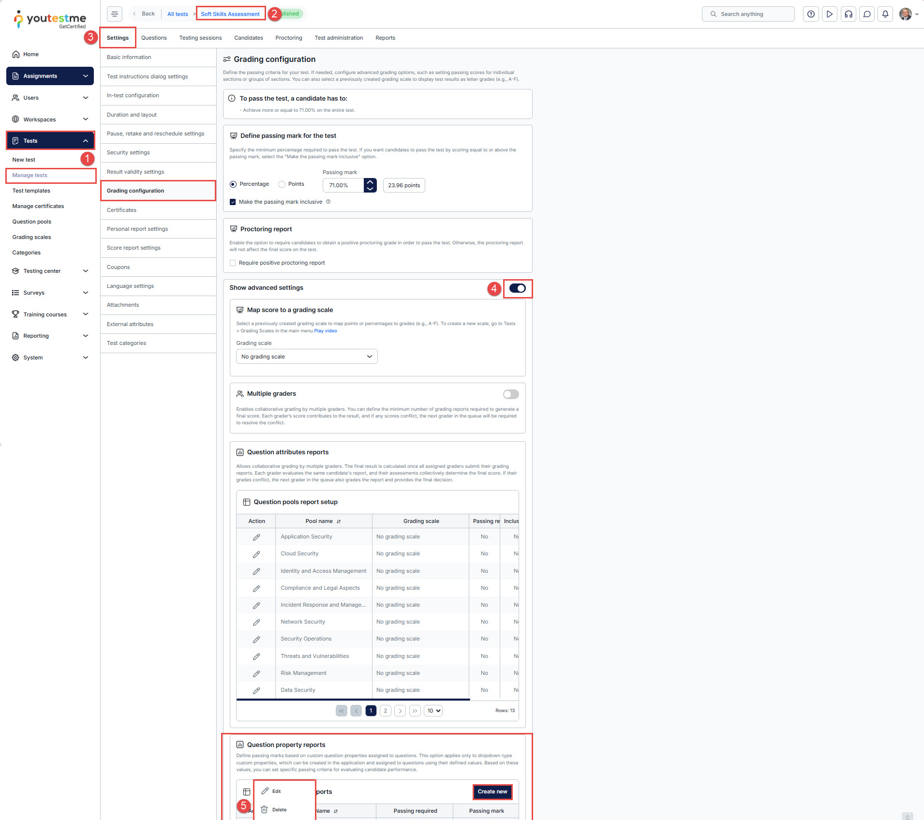This screenshot has width=924, height=820.
Task: Click the play video icon in header
Action: pyautogui.click(x=829, y=14)
